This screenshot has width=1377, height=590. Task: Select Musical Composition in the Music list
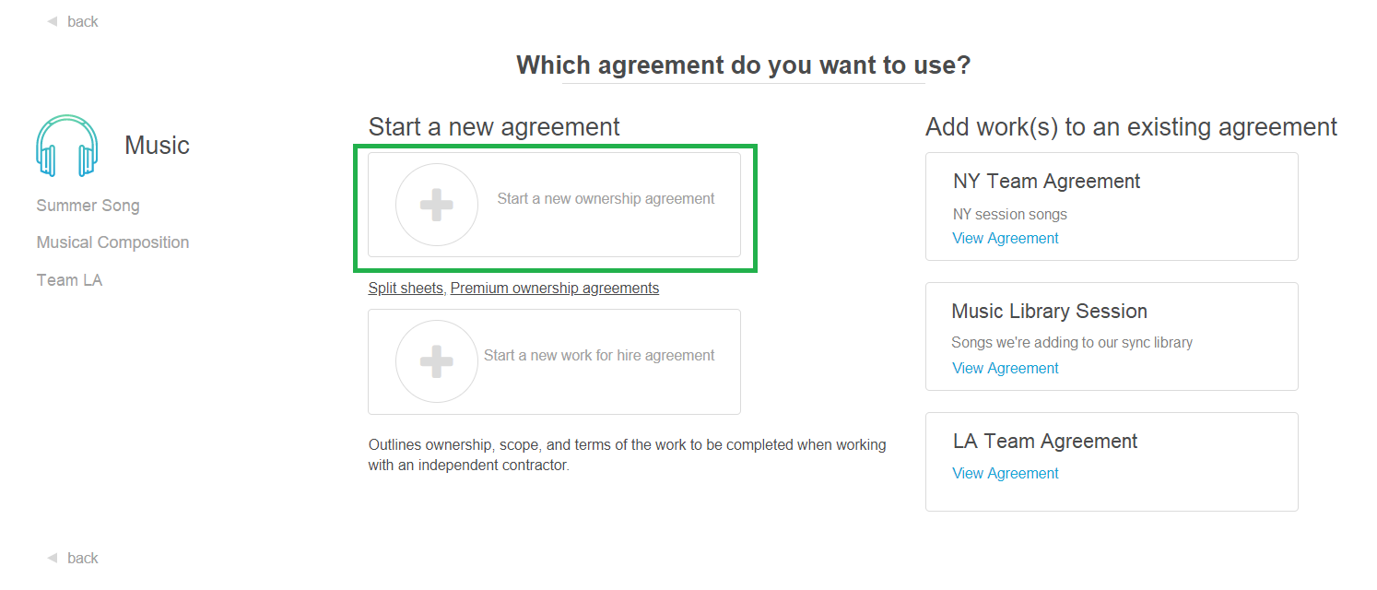[x=112, y=242]
